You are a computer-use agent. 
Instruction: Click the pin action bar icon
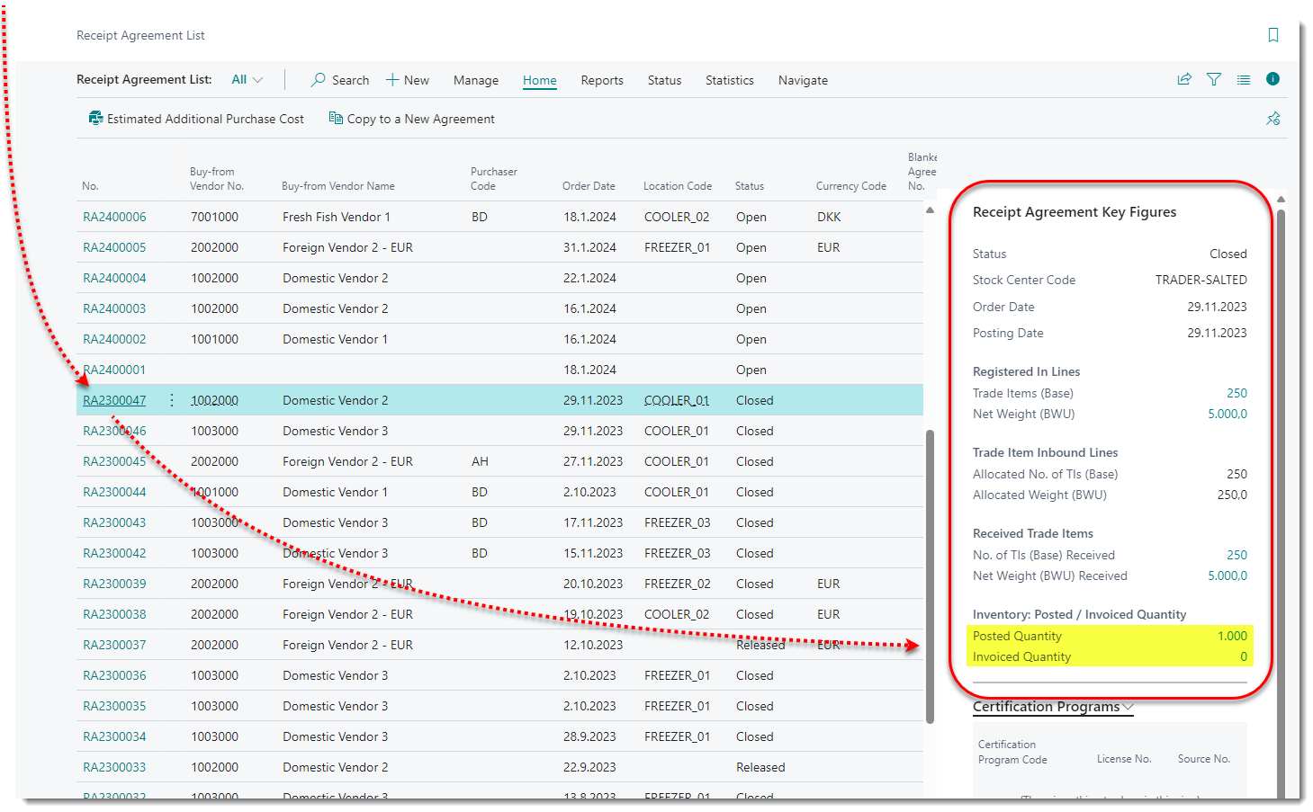tap(1273, 119)
